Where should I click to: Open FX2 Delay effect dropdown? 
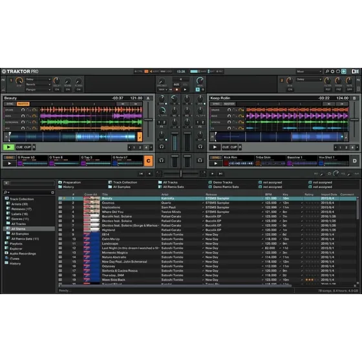[309, 80]
